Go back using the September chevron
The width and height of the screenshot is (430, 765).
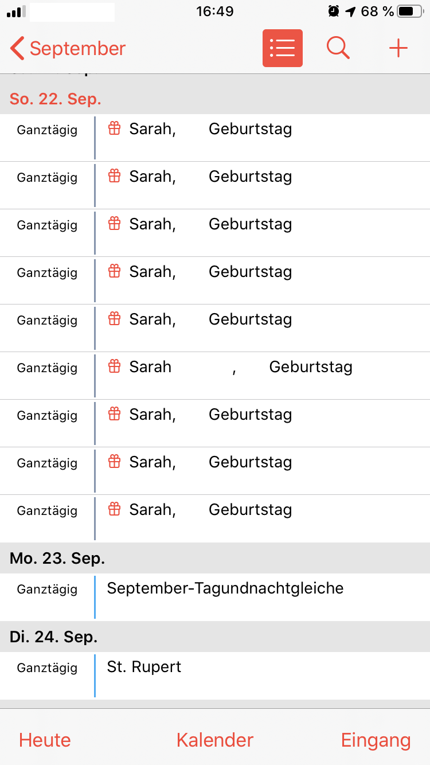coord(17,49)
